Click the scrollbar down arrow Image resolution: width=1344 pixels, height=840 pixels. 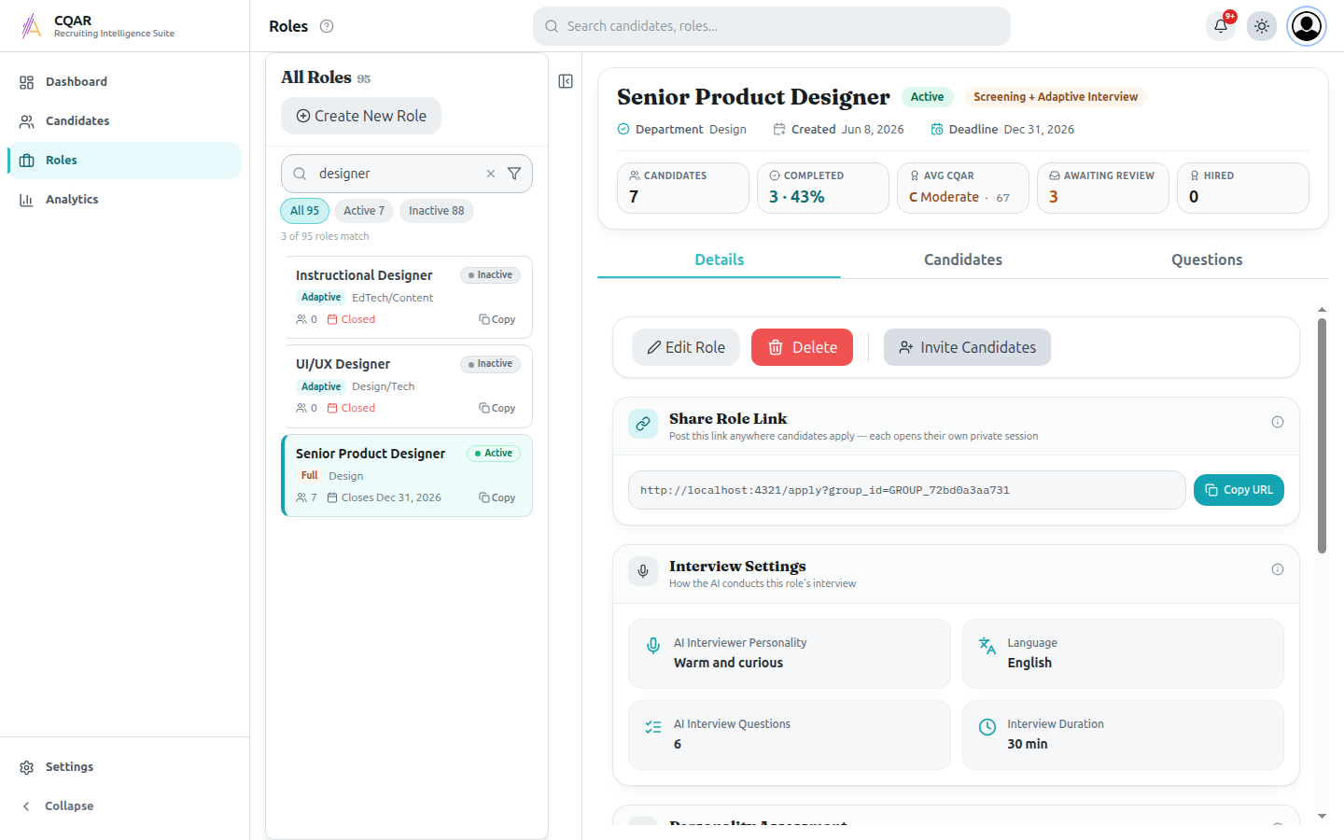[x=1322, y=817]
